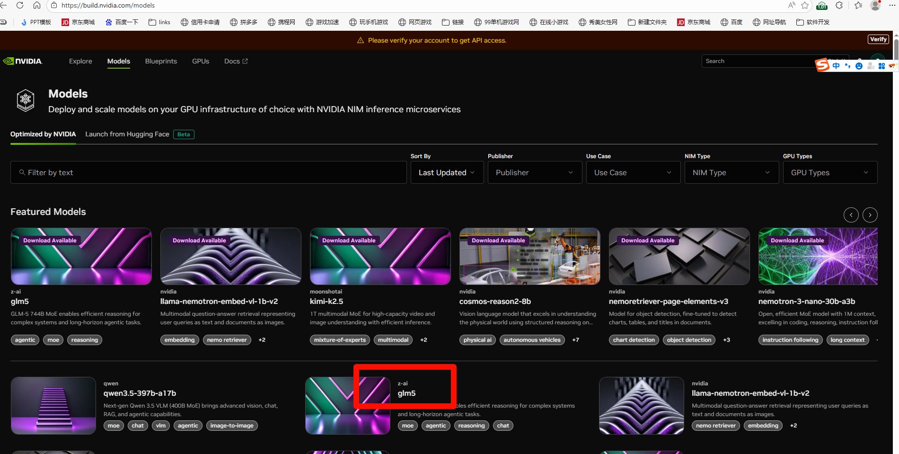The height and width of the screenshot is (454, 899).
Task: Open the Blueprints nav tab
Action: click(x=161, y=61)
